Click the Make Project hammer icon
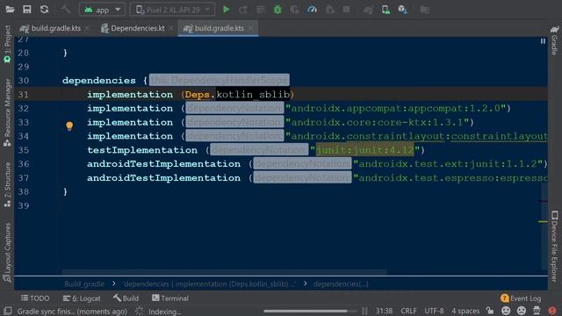562x316 pixels. click(65, 10)
